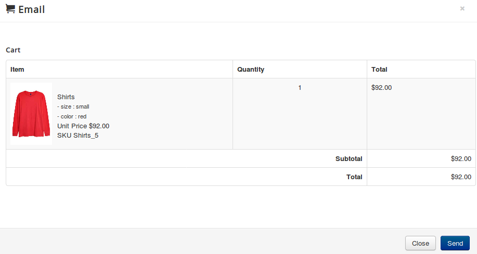Open the red shirt product thumbnail
The height and width of the screenshot is (254, 477).
pos(31,114)
